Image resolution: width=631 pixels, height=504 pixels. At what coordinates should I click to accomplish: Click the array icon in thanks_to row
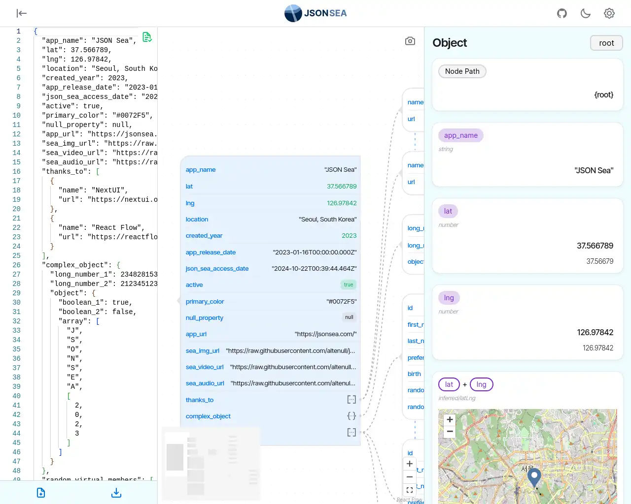tap(351, 400)
